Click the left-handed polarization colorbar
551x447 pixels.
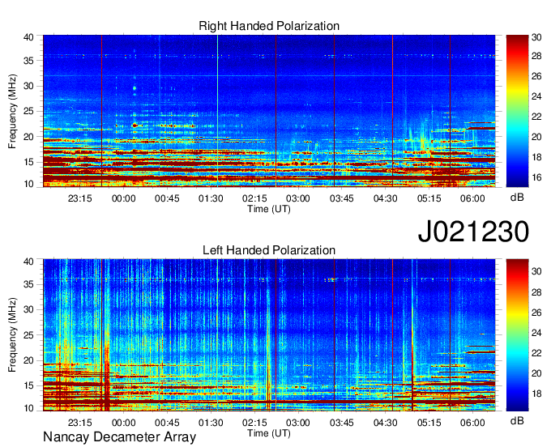click(517, 335)
